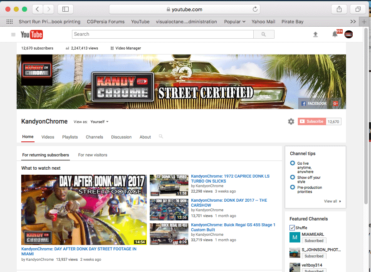
Task: Select 'For returning subscribers' tab
Action: pyautogui.click(x=46, y=155)
